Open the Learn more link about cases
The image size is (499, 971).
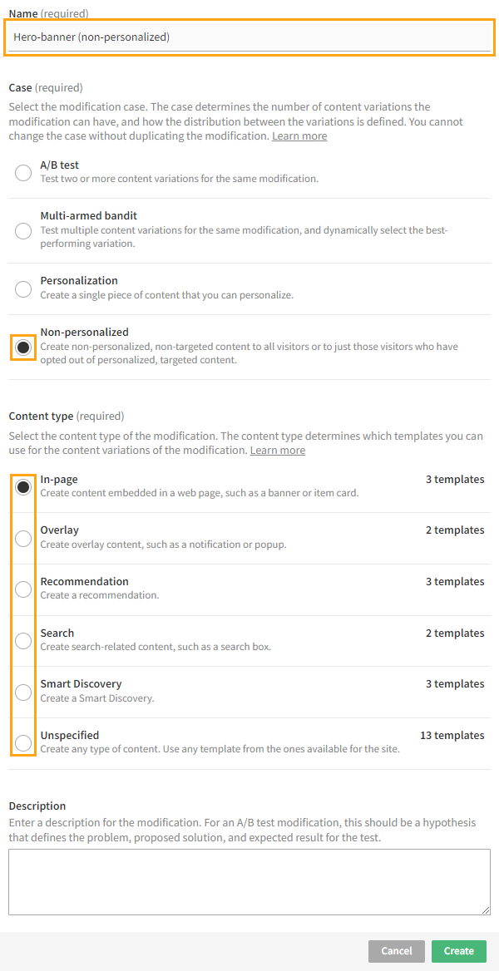tap(299, 136)
